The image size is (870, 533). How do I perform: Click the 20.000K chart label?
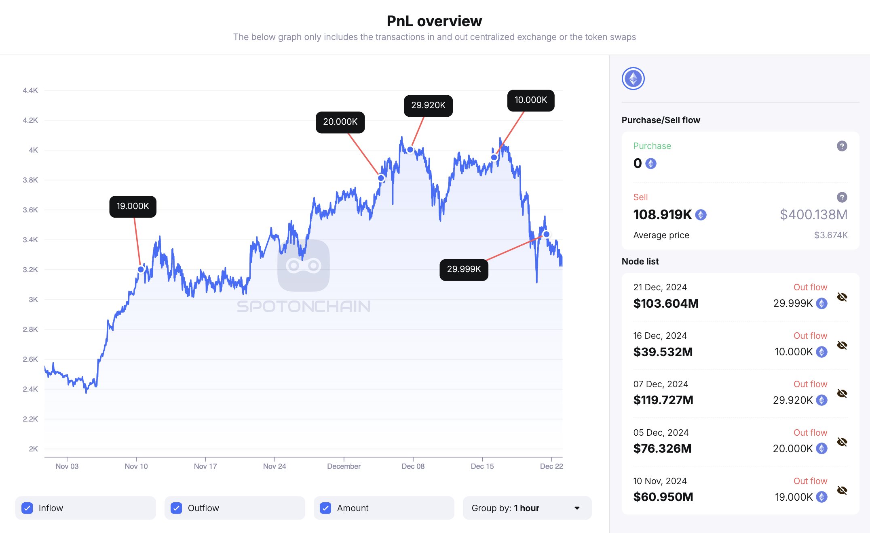(340, 122)
